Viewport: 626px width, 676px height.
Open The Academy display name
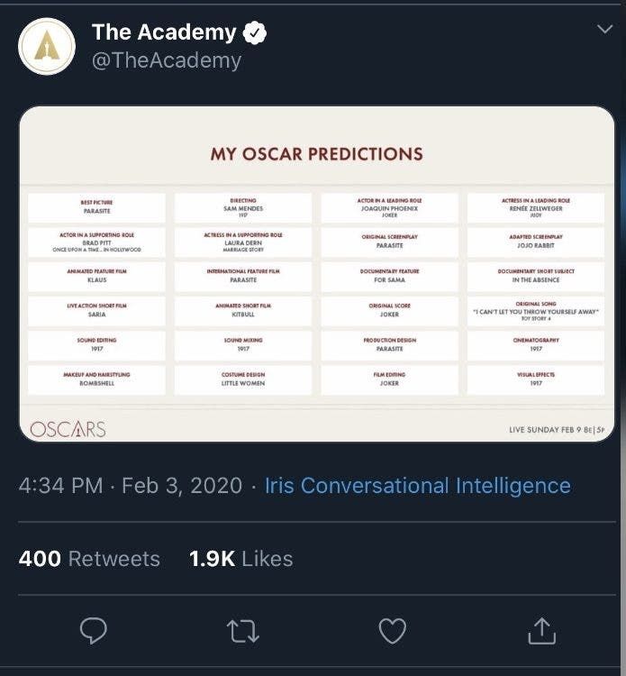(163, 32)
